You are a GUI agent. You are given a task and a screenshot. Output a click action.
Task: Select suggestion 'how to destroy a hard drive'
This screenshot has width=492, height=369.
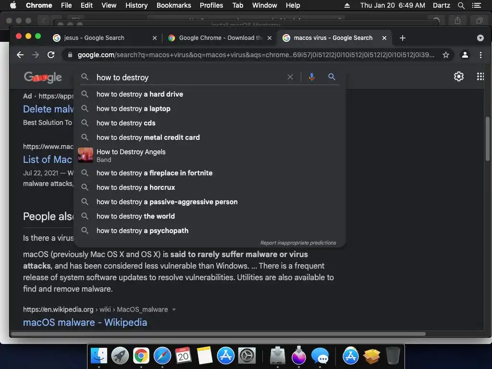pyautogui.click(x=209, y=94)
